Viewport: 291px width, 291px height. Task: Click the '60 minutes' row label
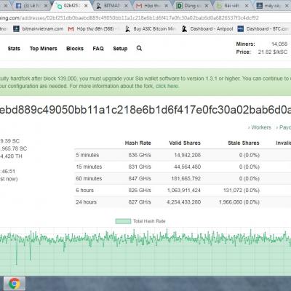(89, 178)
